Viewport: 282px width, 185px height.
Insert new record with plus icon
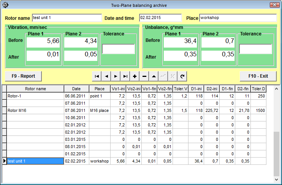click(x=135, y=76)
